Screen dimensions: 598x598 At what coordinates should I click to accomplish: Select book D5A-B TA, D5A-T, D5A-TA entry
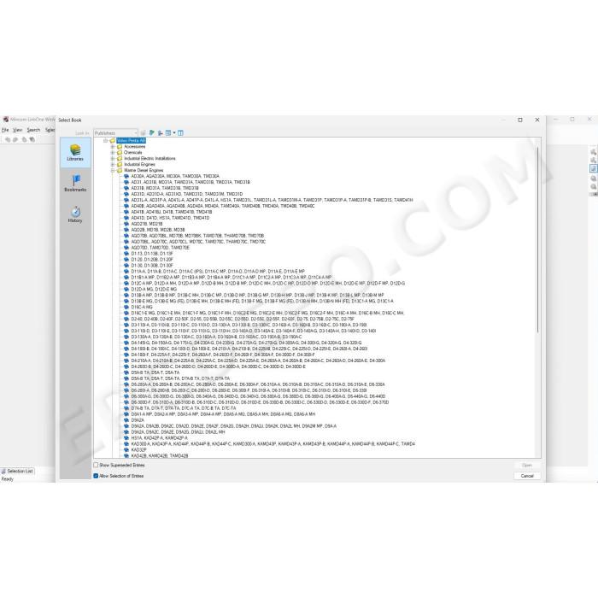click(155, 372)
